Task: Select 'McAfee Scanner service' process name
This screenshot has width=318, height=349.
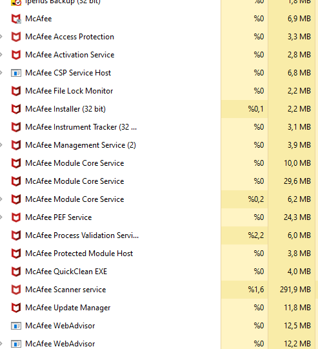Action: coord(66,290)
